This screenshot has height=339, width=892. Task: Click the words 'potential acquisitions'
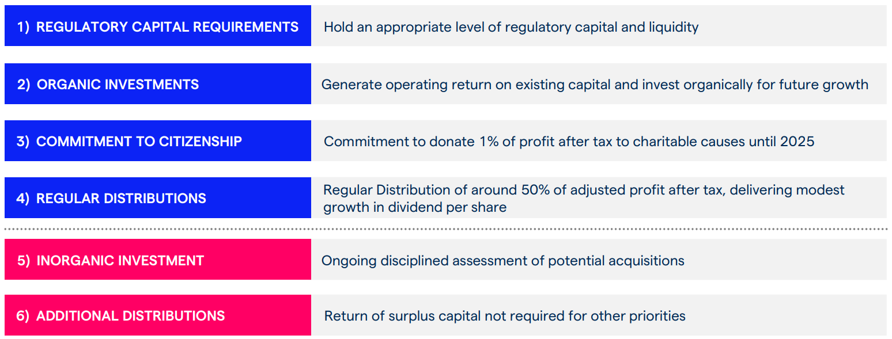[x=616, y=261]
